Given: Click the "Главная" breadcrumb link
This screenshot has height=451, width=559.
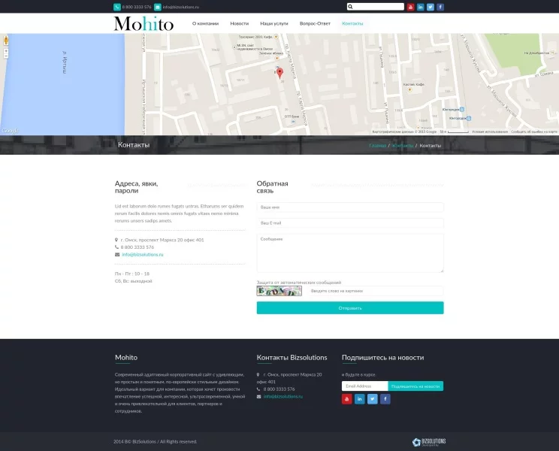Looking at the screenshot, I should click(377, 145).
